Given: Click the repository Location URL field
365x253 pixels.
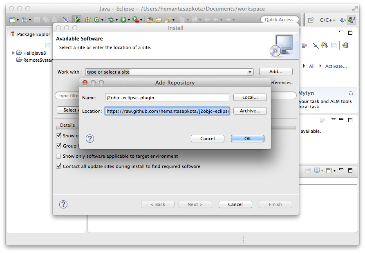Looking at the screenshot, I should pos(167,111).
